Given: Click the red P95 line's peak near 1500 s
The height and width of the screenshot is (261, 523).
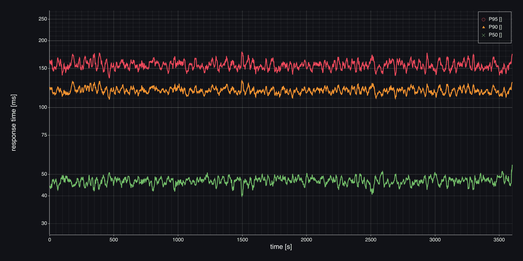Looking at the screenshot, I should point(242,52).
